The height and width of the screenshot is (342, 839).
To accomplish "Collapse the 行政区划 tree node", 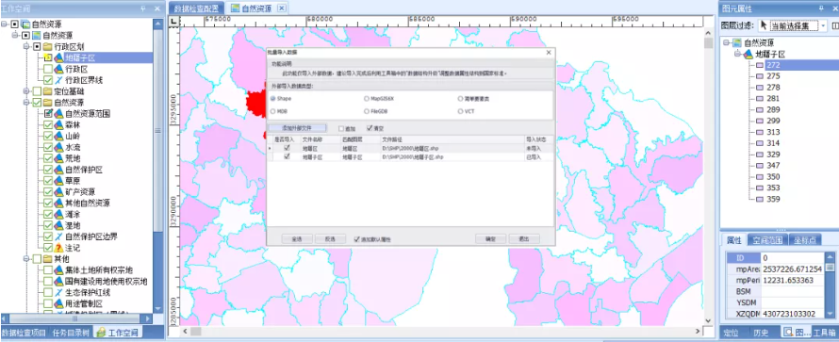I will (x=25, y=46).
